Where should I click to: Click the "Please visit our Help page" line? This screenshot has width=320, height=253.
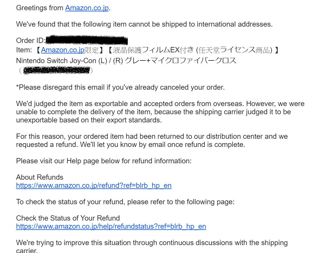click(x=104, y=161)
